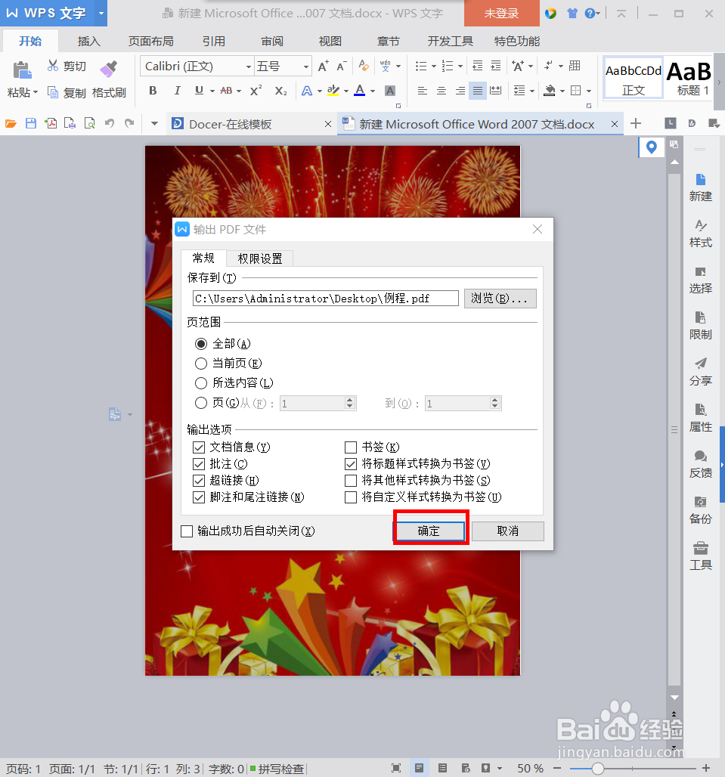Click the 未登录 login button
Image resolution: width=725 pixels, height=777 pixels.
point(501,14)
